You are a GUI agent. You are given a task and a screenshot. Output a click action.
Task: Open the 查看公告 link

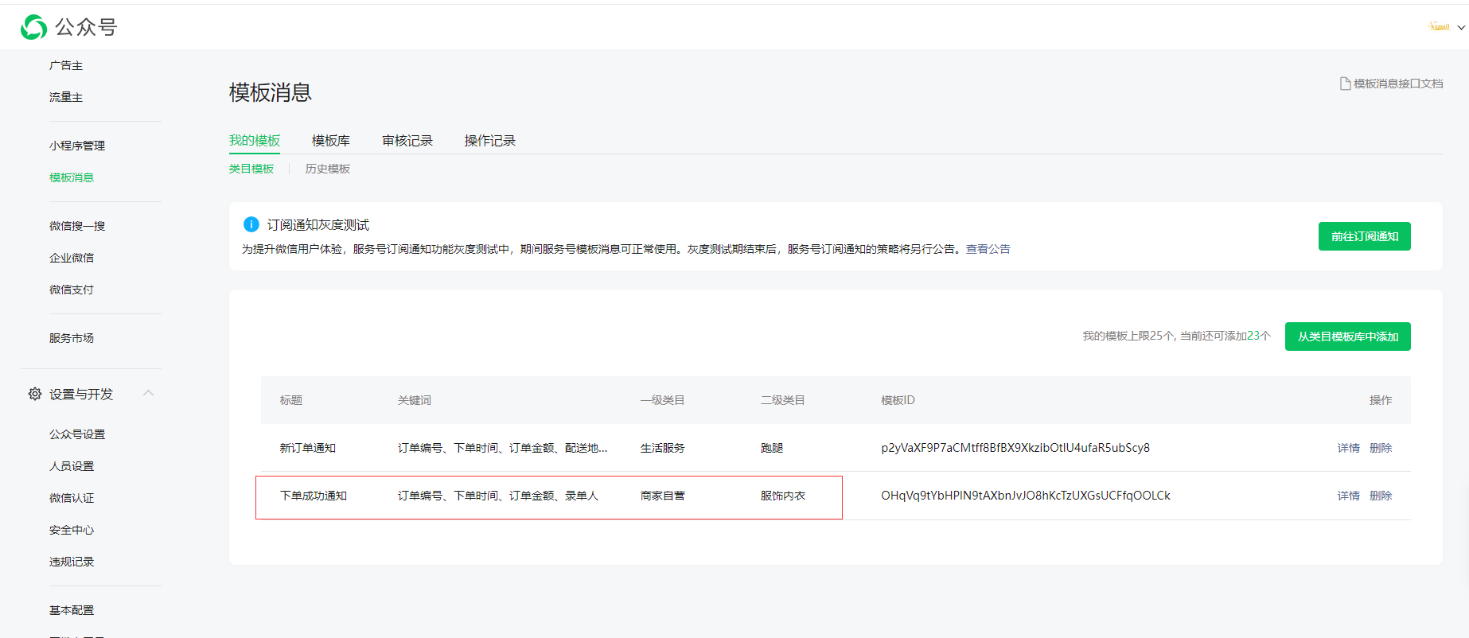988,249
